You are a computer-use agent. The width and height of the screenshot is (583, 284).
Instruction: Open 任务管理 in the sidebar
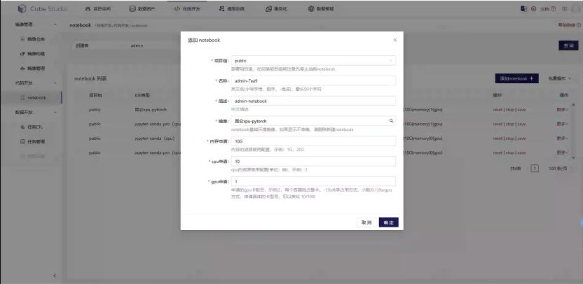[x=32, y=141]
